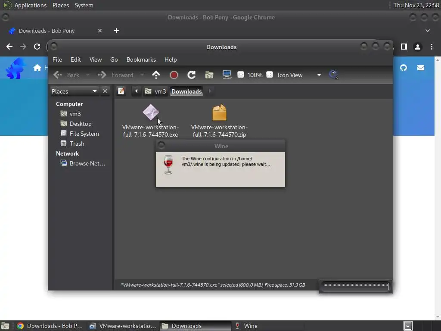Select the VMware-workstation .exe file icon

(151, 112)
